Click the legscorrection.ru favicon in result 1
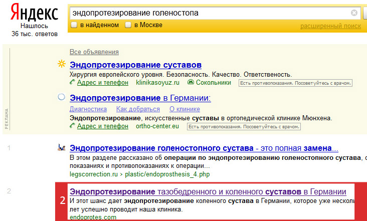Image resolution: width=367 pixels, height=221 pixels. coord(62,147)
